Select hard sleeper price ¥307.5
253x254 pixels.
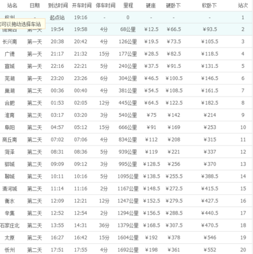174,225
